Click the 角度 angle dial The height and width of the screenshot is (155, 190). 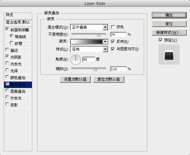point(76,60)
